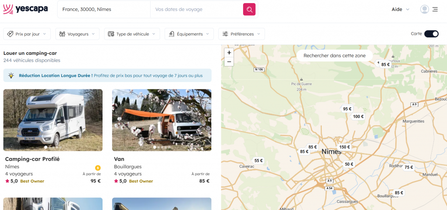The image size is (447, 210).
Task: Click the Louer un camping-car heading
Action: coord(30,53)
